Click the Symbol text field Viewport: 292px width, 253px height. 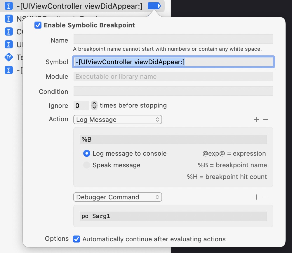pos(173,62)
